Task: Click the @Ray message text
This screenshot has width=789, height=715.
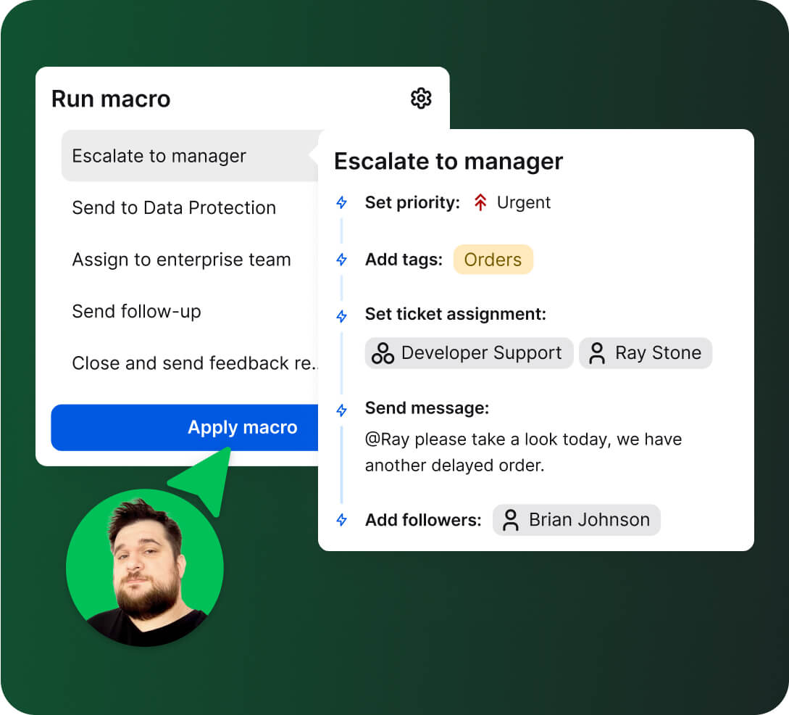Action: click(522, 448)
